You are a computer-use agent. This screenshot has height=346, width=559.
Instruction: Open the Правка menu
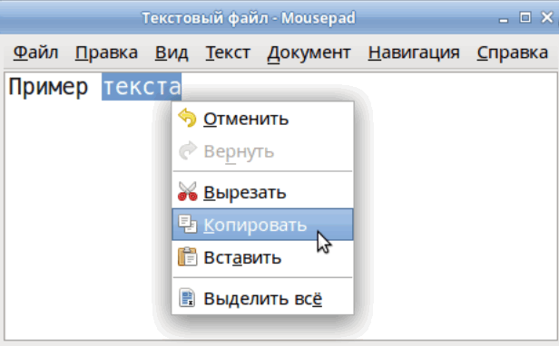tap(106, 53)
